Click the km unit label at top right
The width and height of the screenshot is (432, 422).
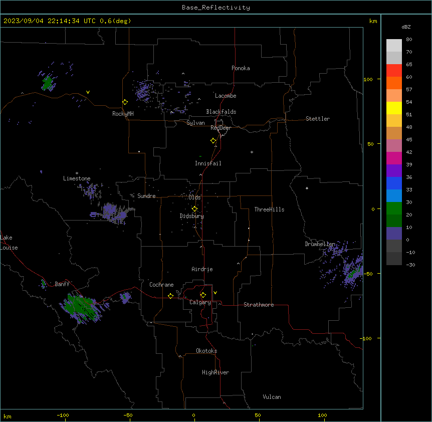[x=373, y=21]
